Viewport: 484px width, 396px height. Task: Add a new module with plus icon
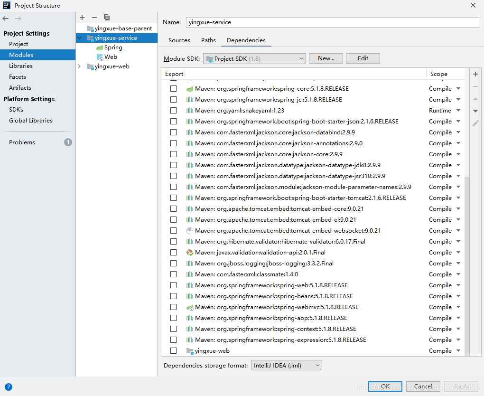click(82, 18)
